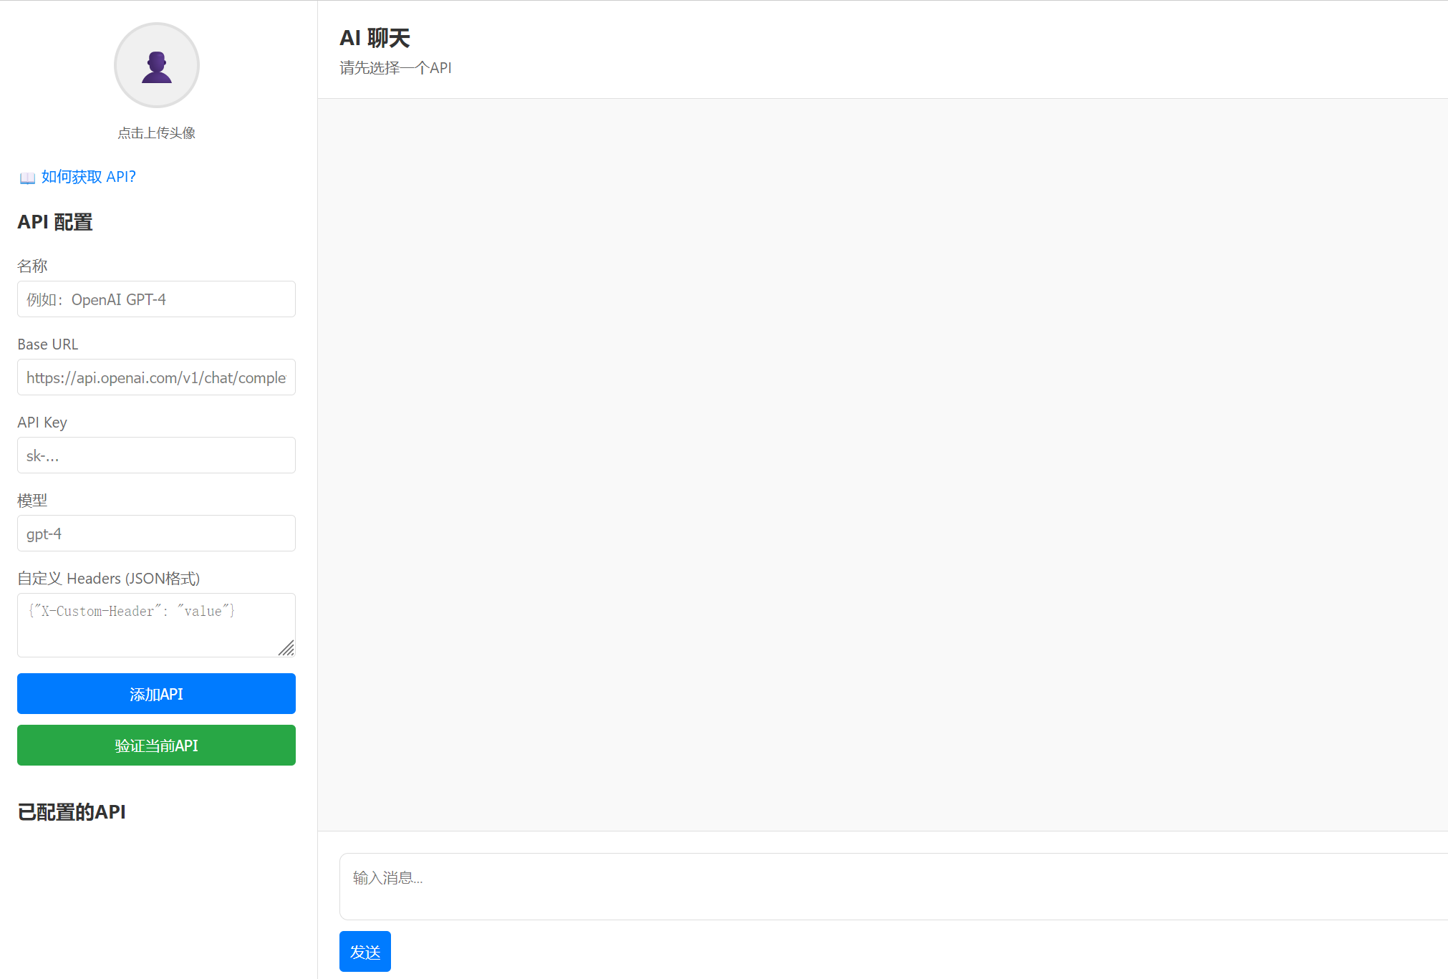1448x979 pixels.
Task: Click into the Base URL field
Action: coord(156,377)
